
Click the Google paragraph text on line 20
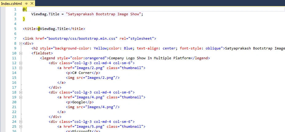[x=79, y=102]
